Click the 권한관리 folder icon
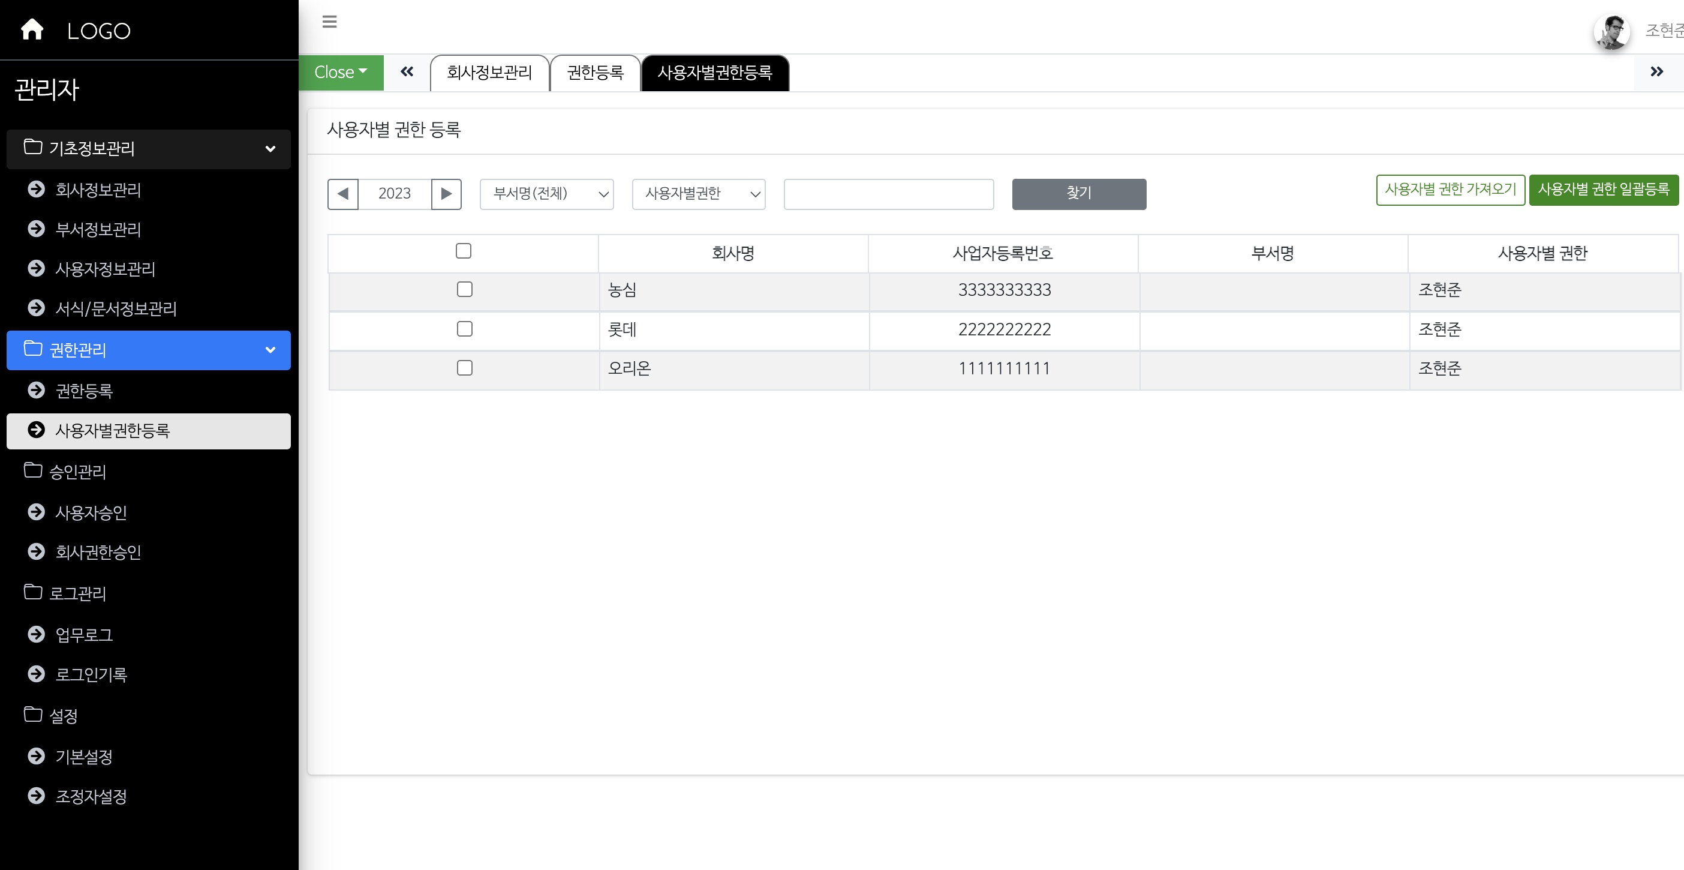This screenshot has height=870, width=1684. [x=33, y=348]
